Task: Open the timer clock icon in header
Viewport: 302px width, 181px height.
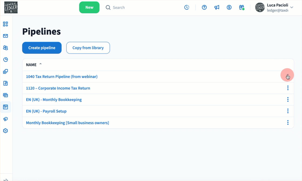Action: coord(187,8)
